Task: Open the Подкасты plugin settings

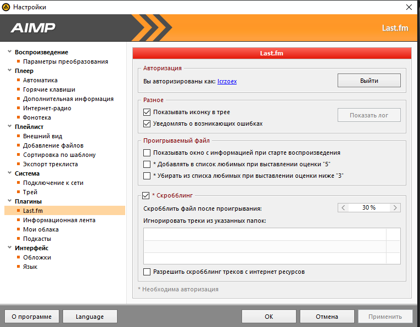Action: (37, 239)
